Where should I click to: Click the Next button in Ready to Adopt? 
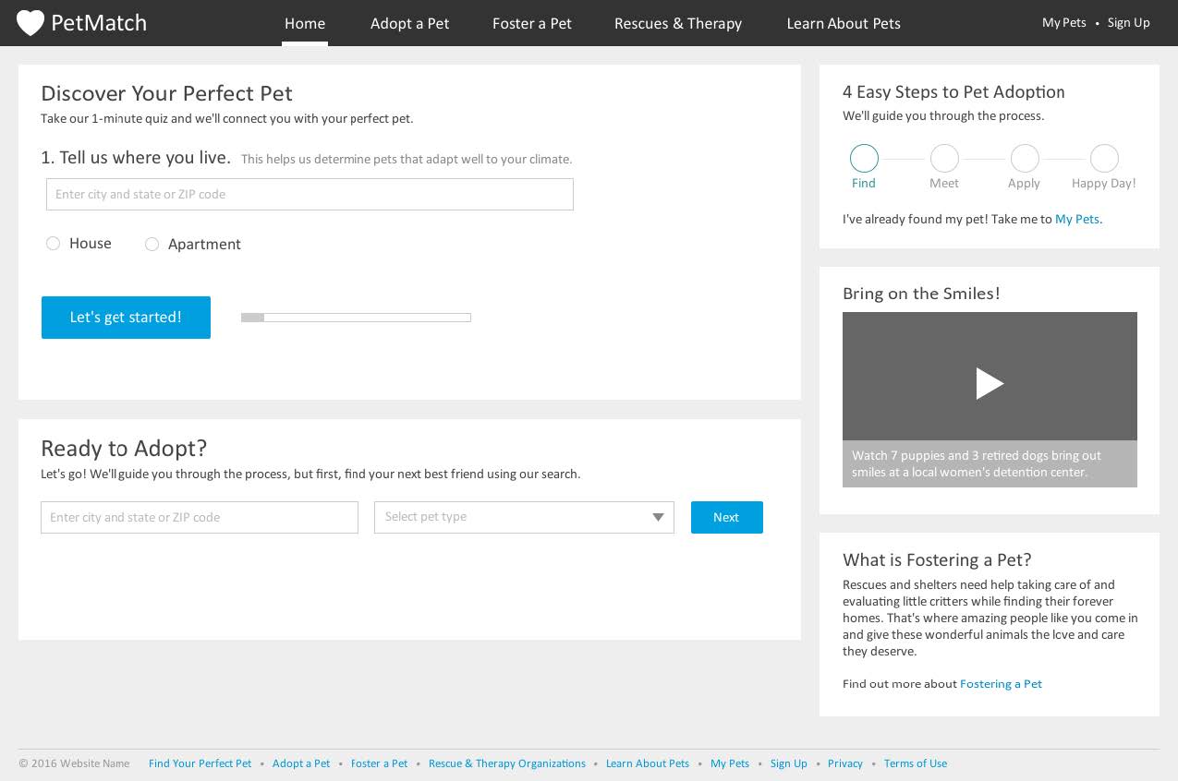726,517
